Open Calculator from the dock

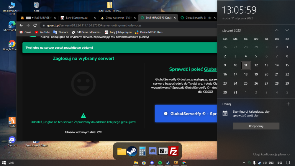coord(142,151)
